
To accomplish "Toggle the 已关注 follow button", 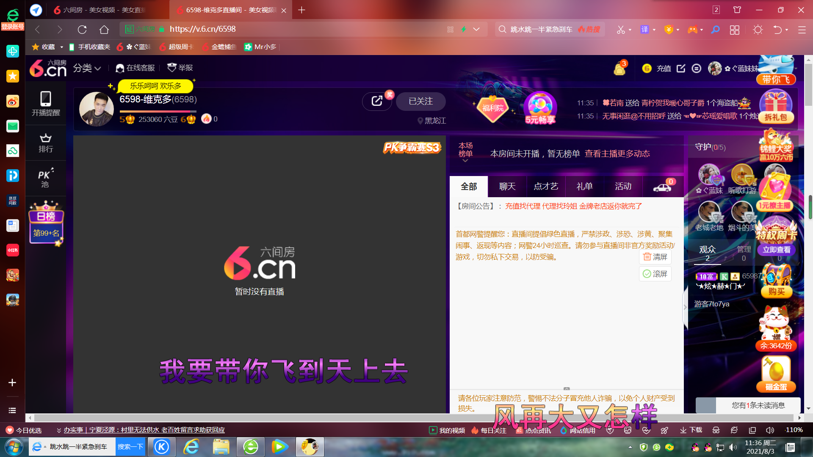I will [x=420, y=102].
